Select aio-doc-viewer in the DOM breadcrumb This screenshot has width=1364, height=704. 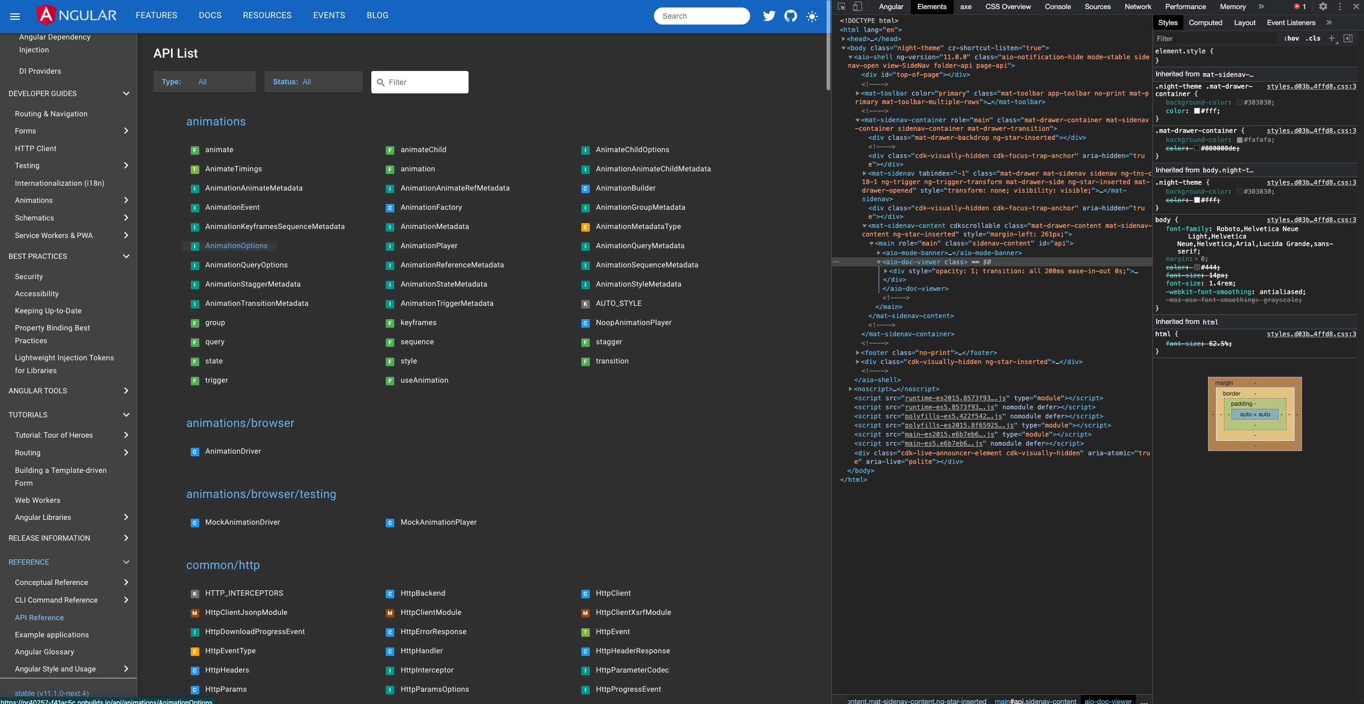tap(1108, 701)
